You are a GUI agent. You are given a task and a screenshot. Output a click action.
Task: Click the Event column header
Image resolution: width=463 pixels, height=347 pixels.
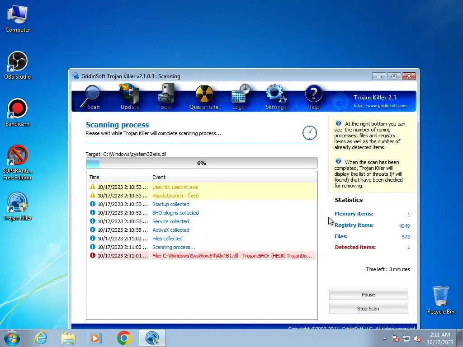(233, 177)
